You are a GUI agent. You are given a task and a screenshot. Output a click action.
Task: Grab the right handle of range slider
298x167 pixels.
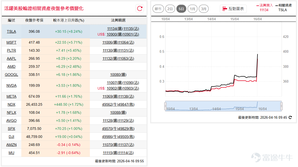281,106
